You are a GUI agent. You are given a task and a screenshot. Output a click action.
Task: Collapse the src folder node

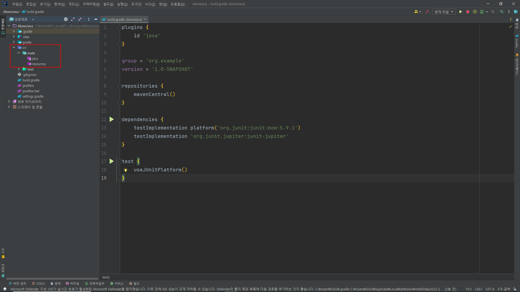14,47
